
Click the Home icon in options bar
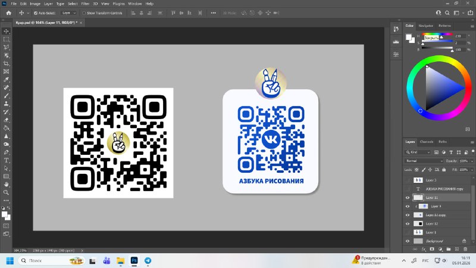coord(9,13)
